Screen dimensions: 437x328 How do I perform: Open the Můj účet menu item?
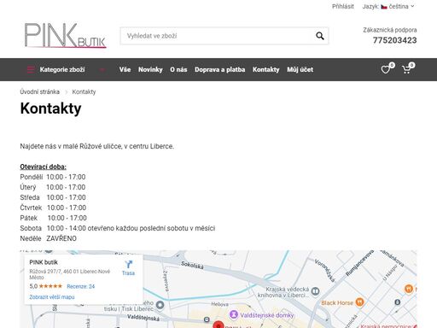pos(300,69)
